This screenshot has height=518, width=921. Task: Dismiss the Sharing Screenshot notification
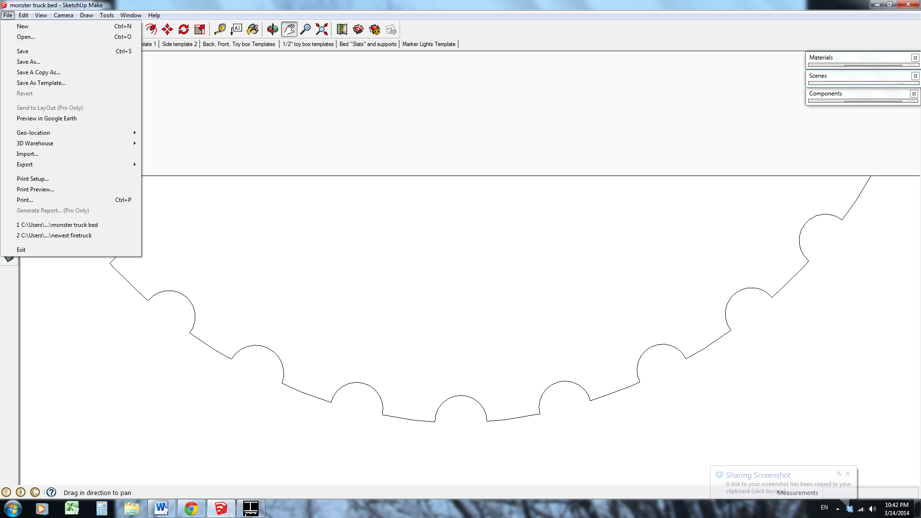click(848, 473)
